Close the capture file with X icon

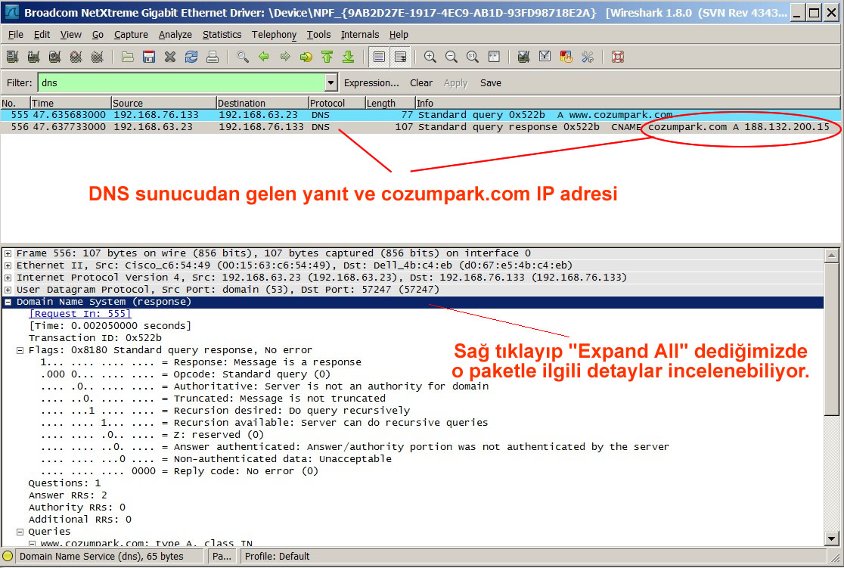tap(170, 57)
